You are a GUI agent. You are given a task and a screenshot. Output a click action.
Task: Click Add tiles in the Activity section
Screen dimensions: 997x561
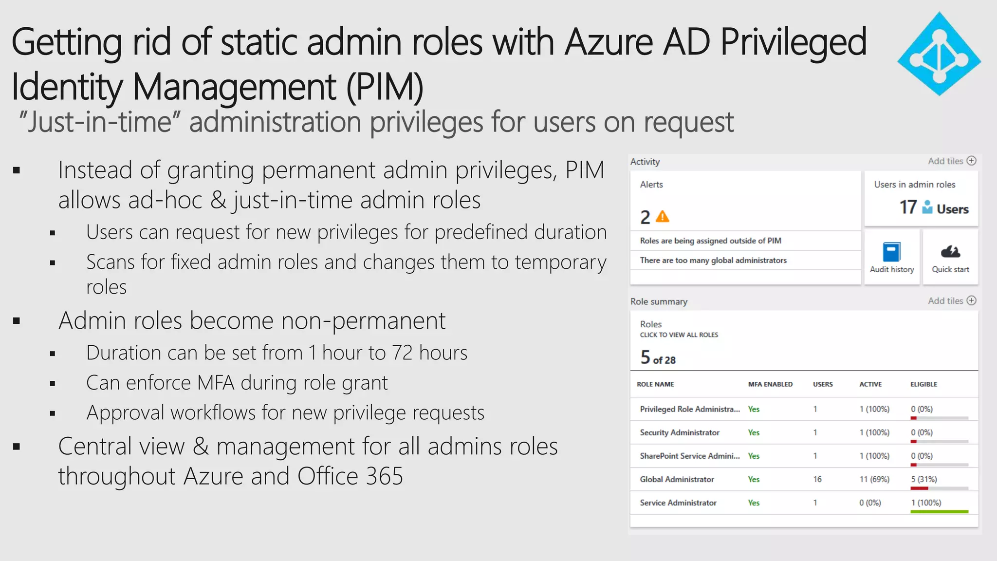tap(945, 161)
